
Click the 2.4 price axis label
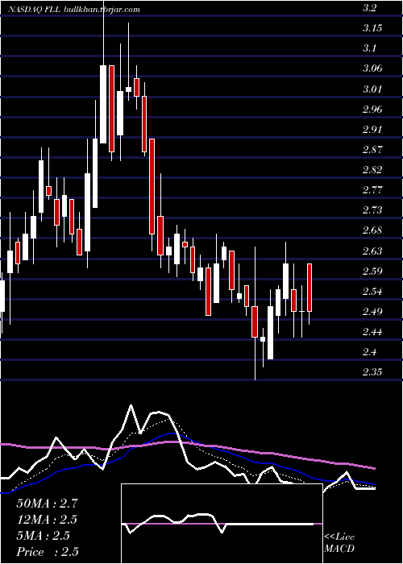point(369,351)
